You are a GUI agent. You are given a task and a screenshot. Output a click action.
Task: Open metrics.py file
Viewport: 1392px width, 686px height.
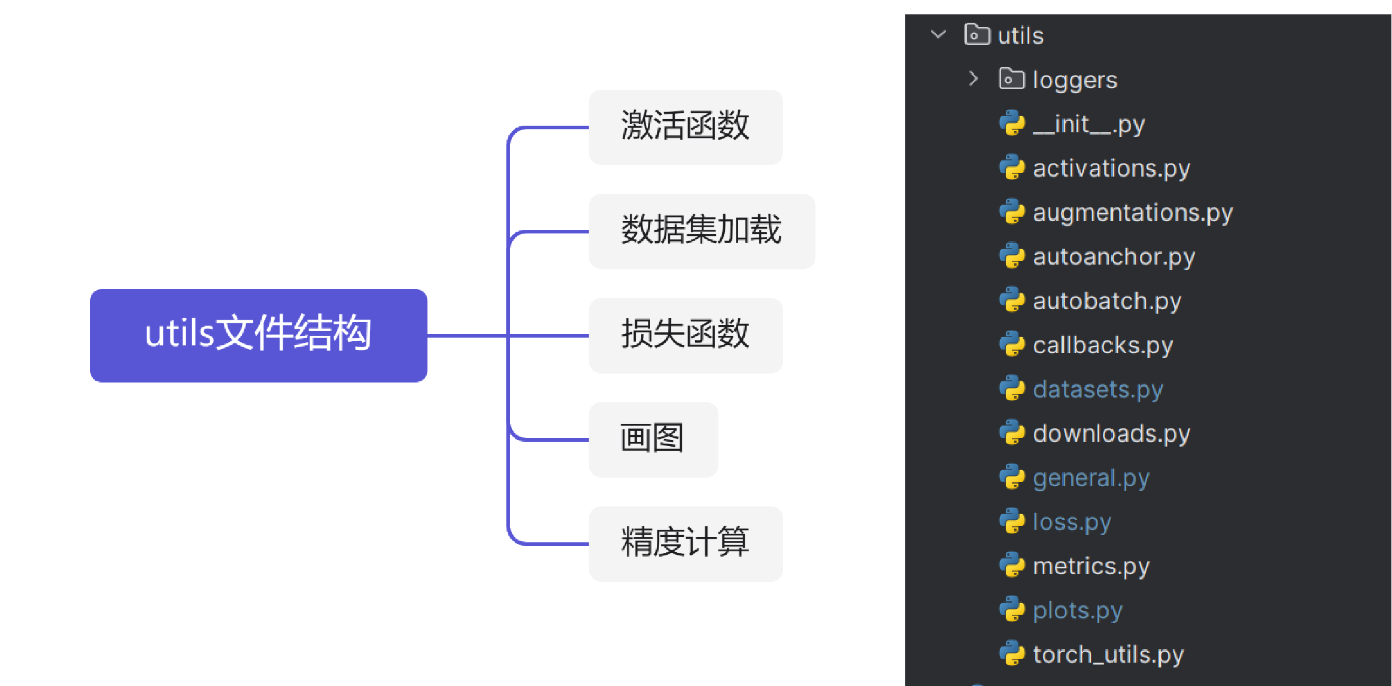1091,566
